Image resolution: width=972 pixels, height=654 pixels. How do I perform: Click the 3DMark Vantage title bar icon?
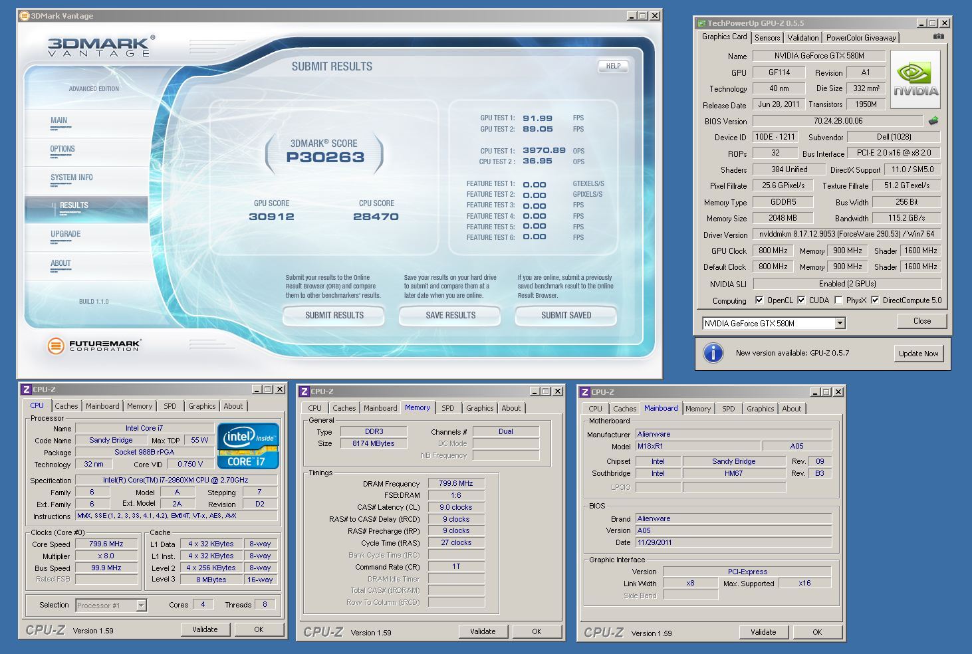(25, 16)
